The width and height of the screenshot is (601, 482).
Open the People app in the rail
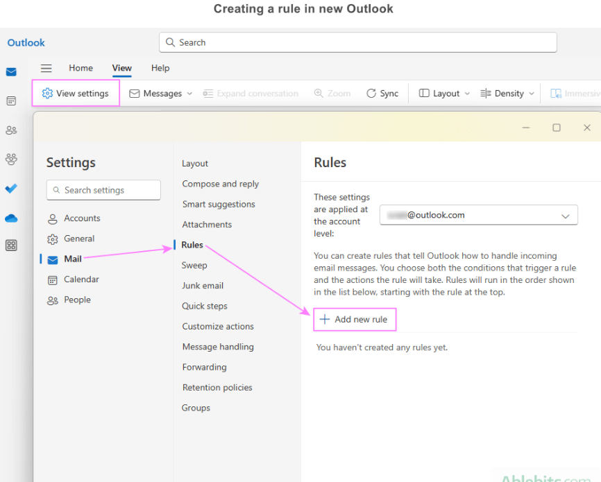[11, 130]
